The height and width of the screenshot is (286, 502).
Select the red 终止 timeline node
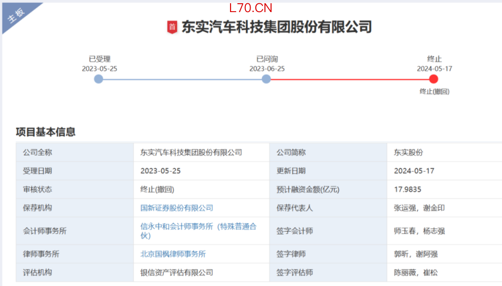pyautogui.click(x=434, y=79)
